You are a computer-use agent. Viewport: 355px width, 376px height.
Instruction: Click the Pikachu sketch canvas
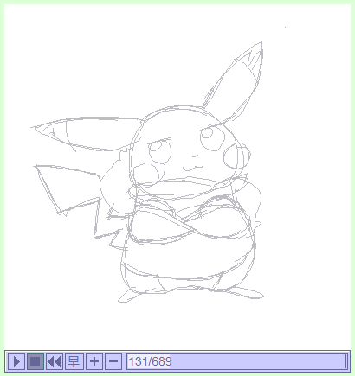click(x=177, y=176)
